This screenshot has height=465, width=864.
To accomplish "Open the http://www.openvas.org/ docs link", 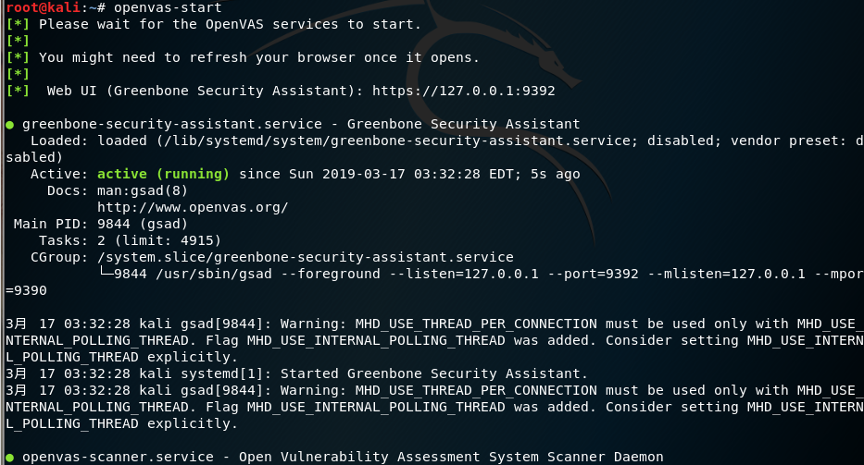I will [193, 207].
